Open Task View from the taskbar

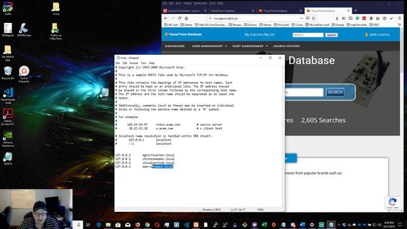tap(88, 225)
